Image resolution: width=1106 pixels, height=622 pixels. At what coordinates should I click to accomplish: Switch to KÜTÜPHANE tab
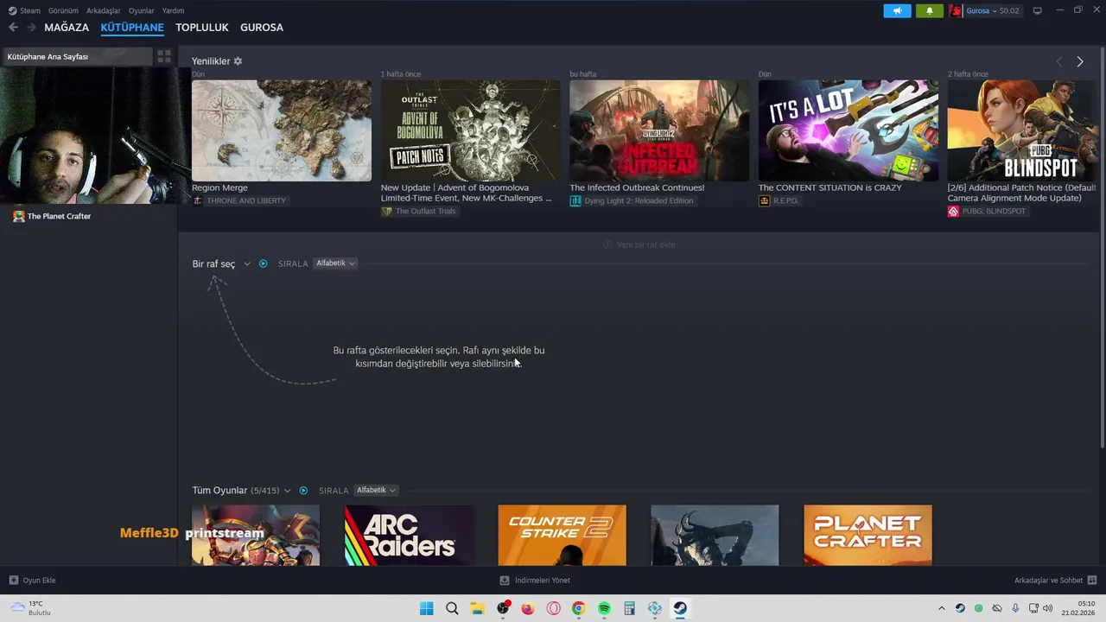coord(132,28)
